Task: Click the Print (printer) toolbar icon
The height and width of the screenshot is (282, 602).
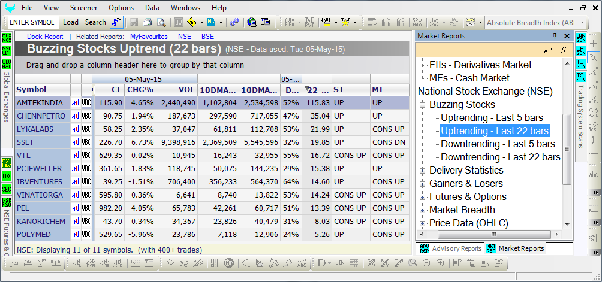Action: 148,22
